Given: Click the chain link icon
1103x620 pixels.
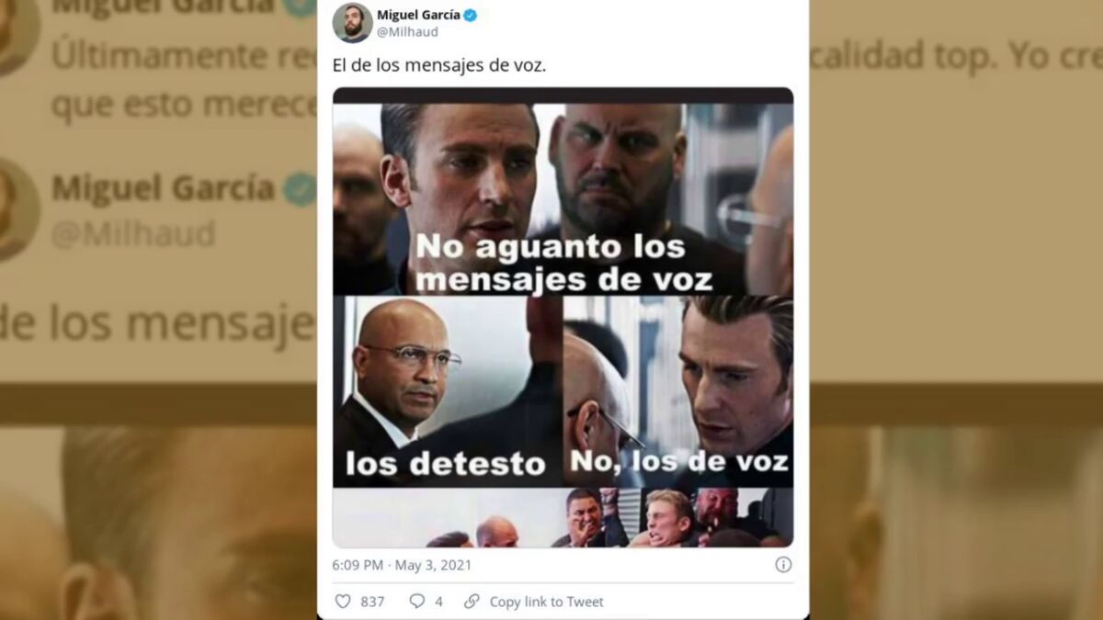Looking at the screenshot, I should click(x=472, y=602).
